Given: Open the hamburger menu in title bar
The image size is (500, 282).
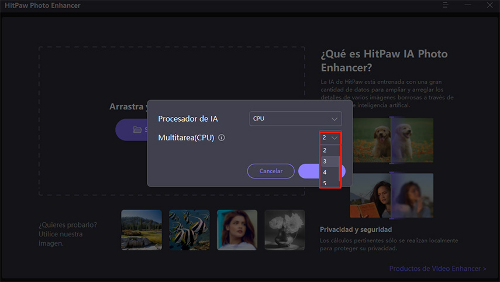Looking at the screenshot, I should (x=446, y=5).
